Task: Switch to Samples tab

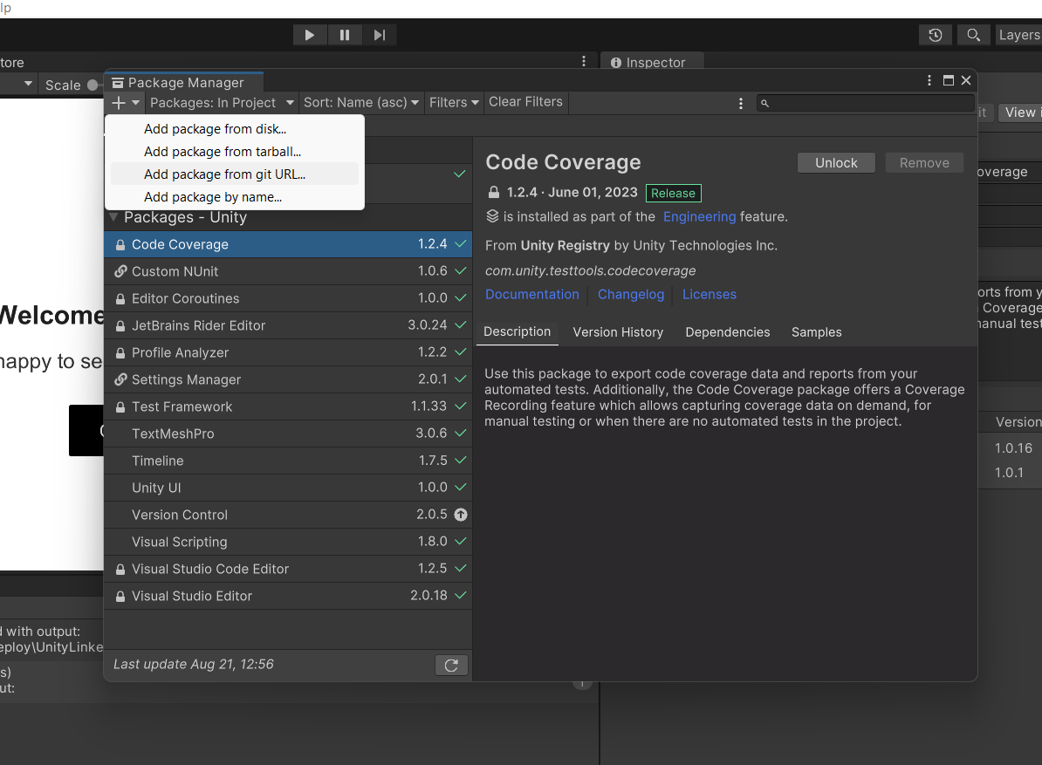Action: [x=816, y=332]
